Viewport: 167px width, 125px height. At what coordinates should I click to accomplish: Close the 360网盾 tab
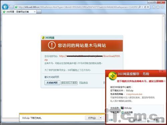[35, 12]
